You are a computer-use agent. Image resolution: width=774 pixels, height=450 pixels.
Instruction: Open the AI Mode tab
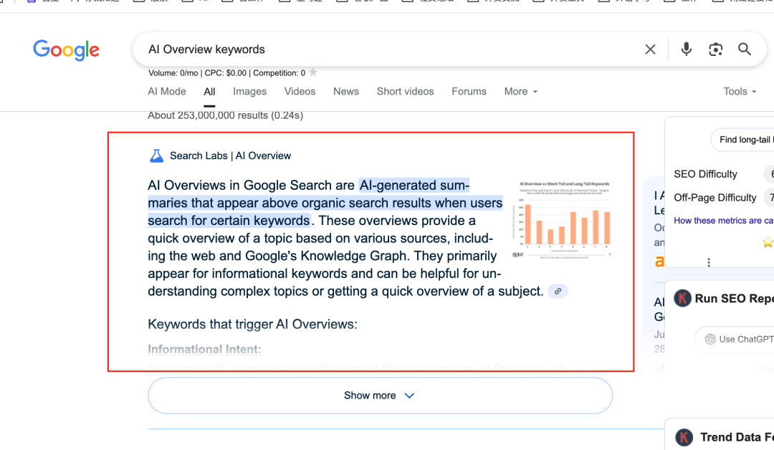(167, 91)
